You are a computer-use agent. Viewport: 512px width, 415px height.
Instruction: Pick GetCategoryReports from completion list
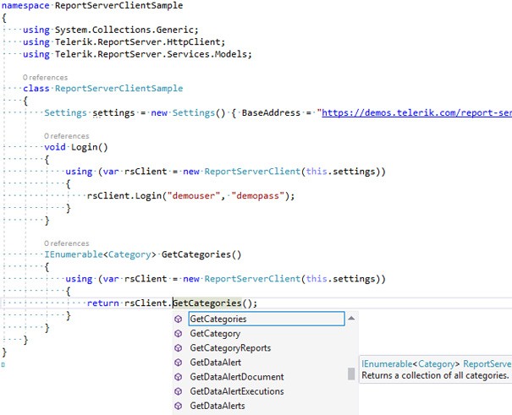230,348
